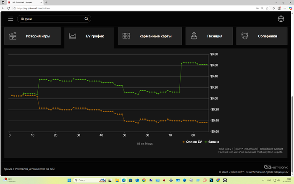294x184 pixels.
Task: Open the Edge profile avatar
Action: click(x=279, y=8)
